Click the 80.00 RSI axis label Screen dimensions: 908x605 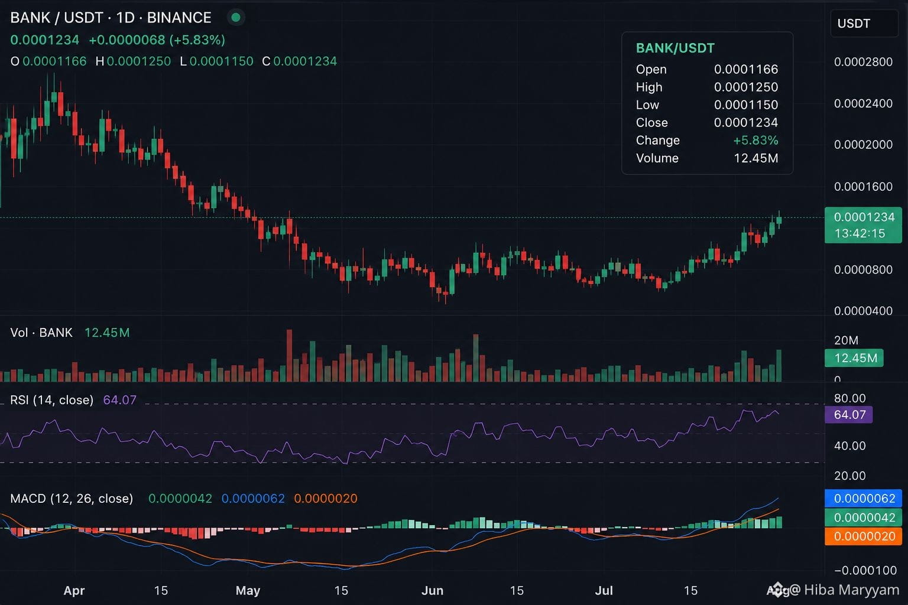pyautogui.click(x=849, y=398)
